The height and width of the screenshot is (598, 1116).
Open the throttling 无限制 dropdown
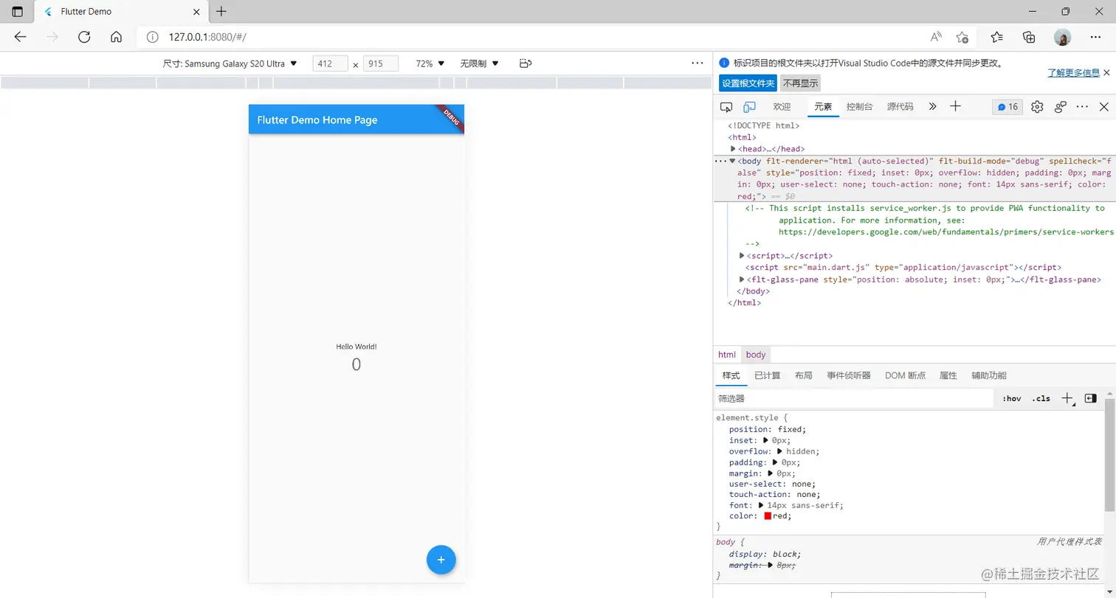point(480,63)
